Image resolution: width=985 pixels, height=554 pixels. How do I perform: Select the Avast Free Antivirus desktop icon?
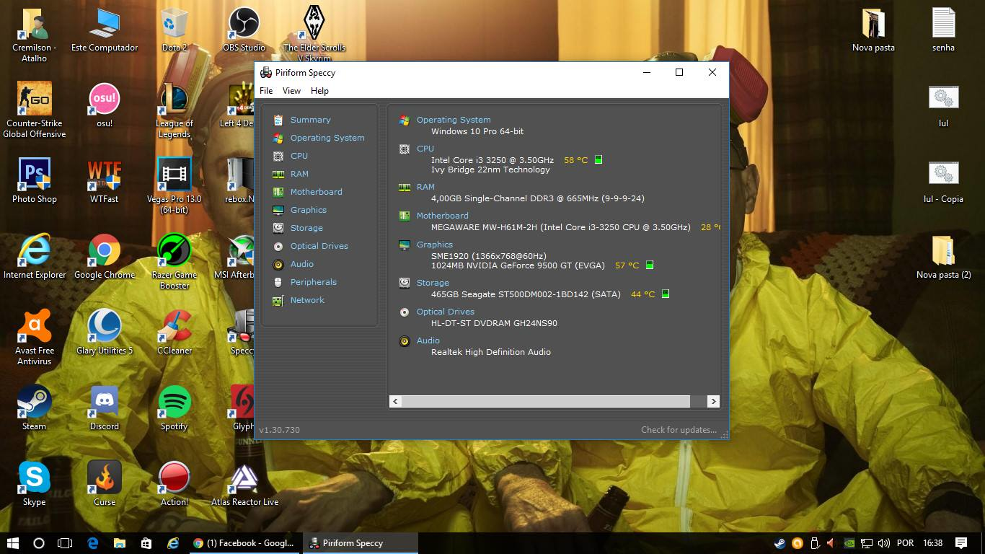coord(35,337)
